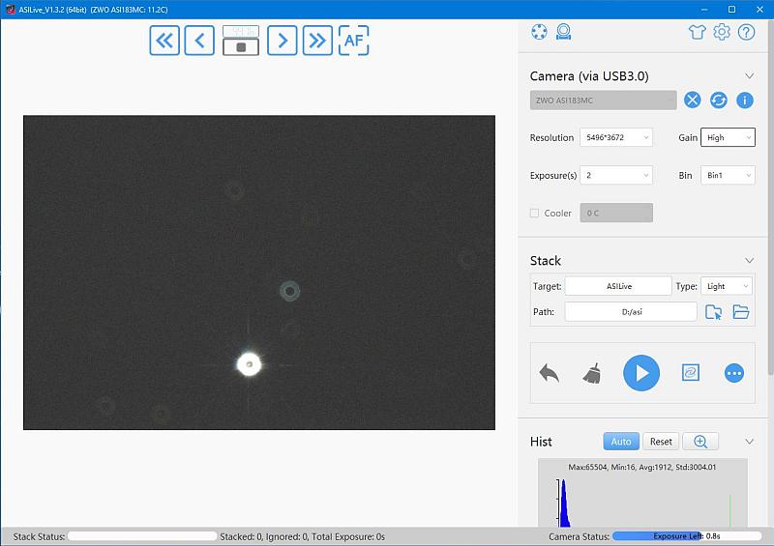Click the Max:65504 histogram statistics text
The height and width of the screenshot is (546, 774).
click(641, 467)
